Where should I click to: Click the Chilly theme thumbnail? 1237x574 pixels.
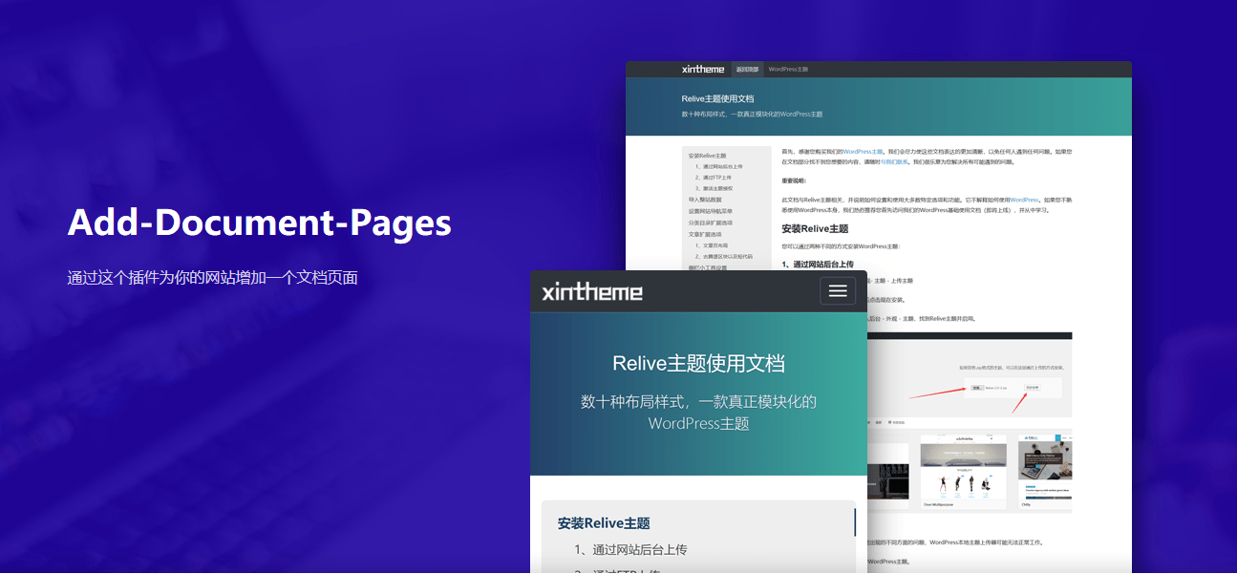(x=1044, y=469)
